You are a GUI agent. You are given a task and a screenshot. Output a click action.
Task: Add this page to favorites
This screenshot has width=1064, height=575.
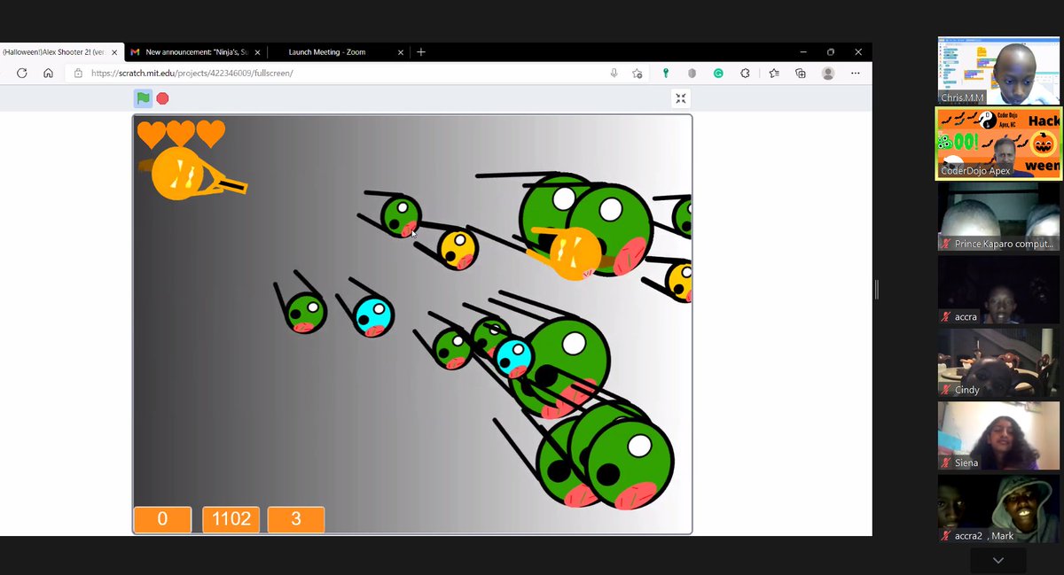click(638, 74)
